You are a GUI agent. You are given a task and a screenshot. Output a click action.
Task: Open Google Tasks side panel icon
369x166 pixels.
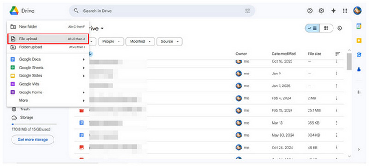(x=359, y=55)
